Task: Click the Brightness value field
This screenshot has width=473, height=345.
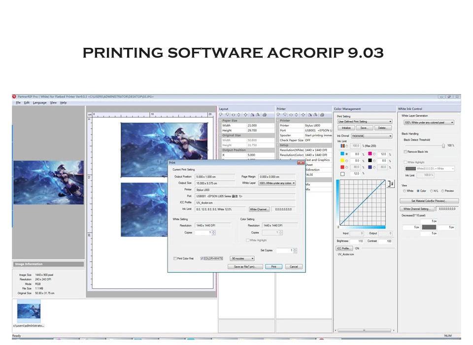Action: (x=357, y=241)
